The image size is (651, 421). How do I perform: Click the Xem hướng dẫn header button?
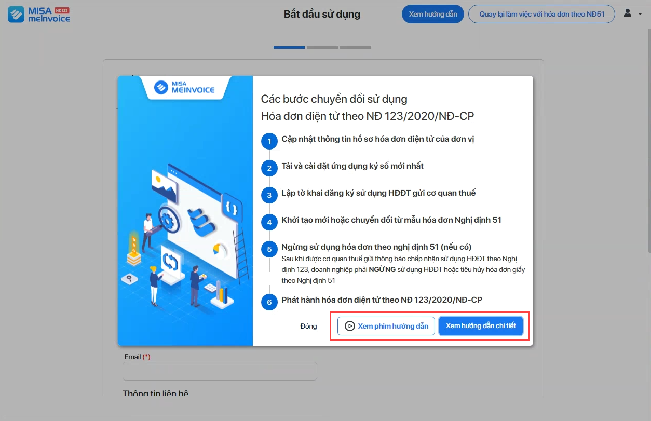coord(433,14)
